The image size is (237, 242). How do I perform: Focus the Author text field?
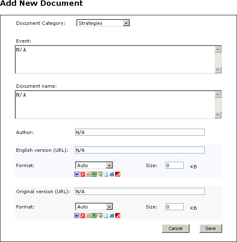tap(140, 132)
